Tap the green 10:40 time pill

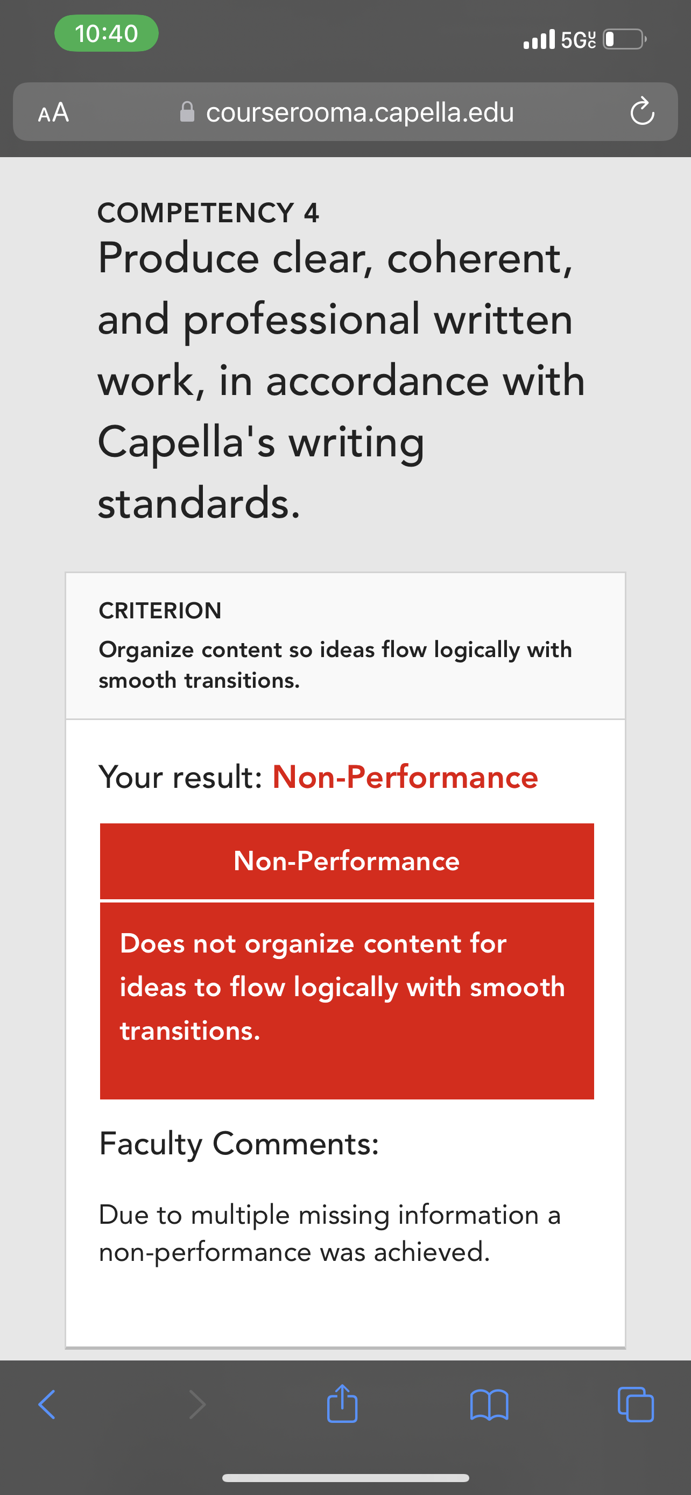click(x=106, y=33)
